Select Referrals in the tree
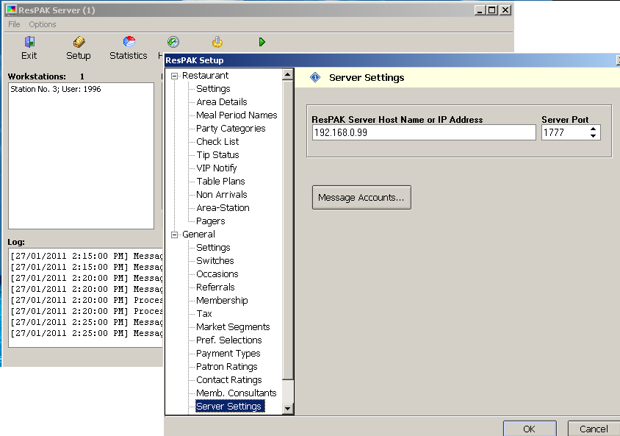 coord(215,287)
